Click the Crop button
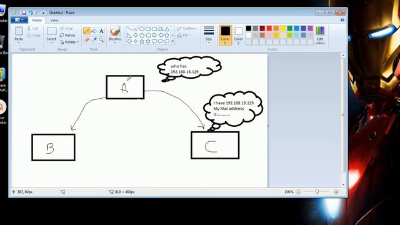 pos(66,28)
